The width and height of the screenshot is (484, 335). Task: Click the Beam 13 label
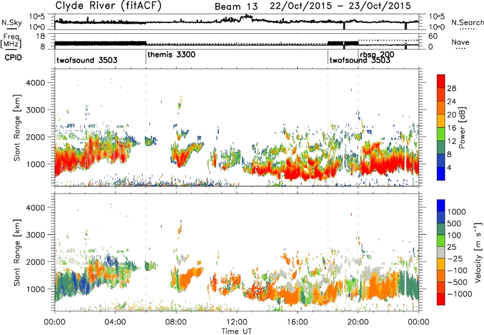[x=236, y=7]
